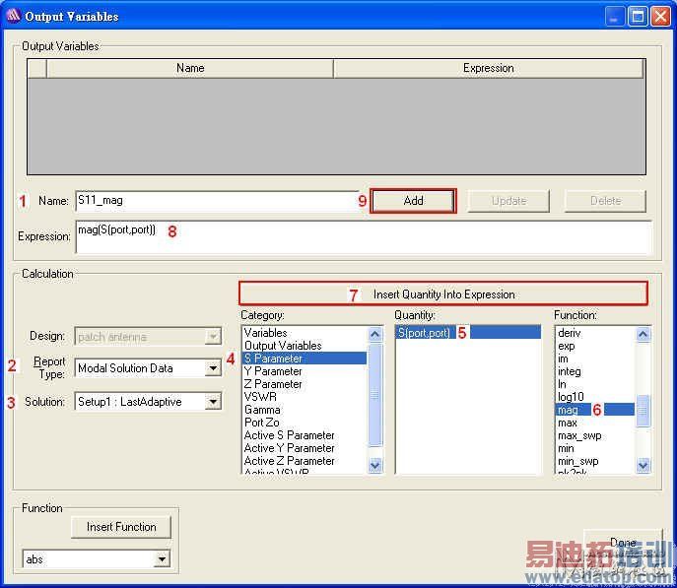The height and width of the screenshot is (588, 677).
Task: Select VSWR in Category list
Action: pos(304,397)
